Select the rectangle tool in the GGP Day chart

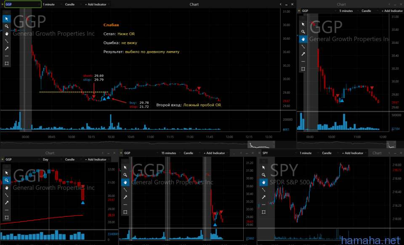[x=7, y=218]
